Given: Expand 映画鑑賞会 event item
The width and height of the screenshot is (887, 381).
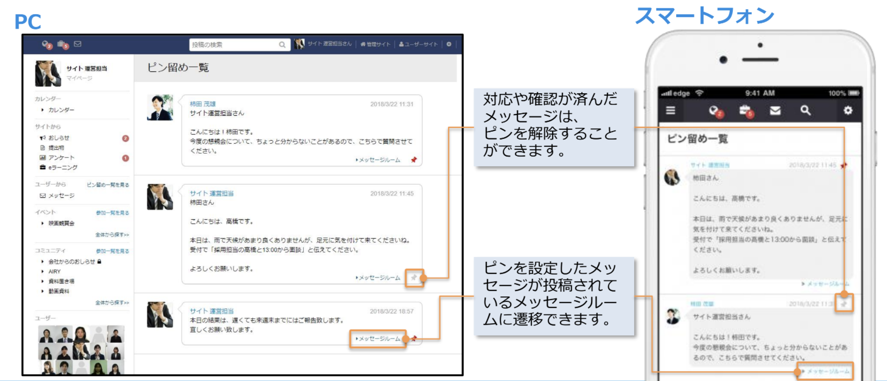Looking at the screenshot, I should point(58,224).
